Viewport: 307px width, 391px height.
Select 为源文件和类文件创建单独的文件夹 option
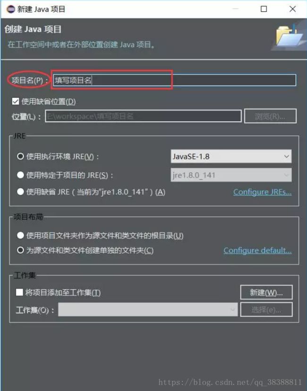[20, 250]
